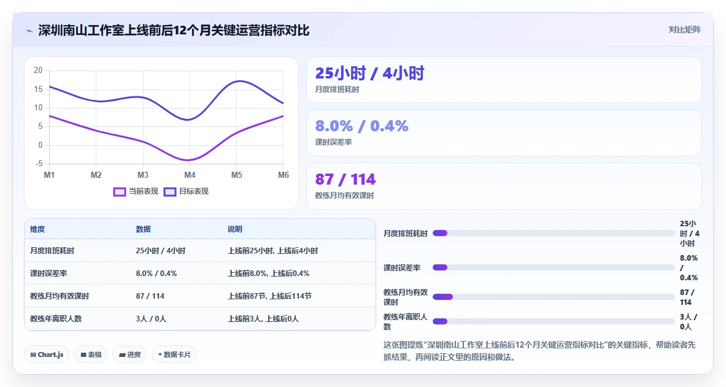Toggle the 当前表现 legend swatch
Viewport: 726px width, 387px height.
[x=120, y=191]
